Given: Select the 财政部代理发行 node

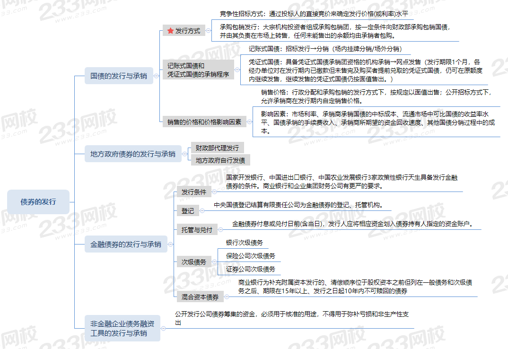Looking at the screenshot, I should pyautogui.click(x=217, y=148).
